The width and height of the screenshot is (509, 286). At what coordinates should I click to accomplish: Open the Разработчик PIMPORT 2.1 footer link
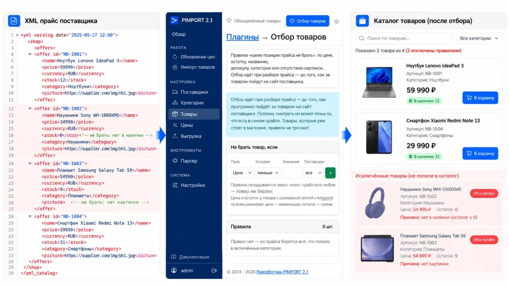(282, 272)
